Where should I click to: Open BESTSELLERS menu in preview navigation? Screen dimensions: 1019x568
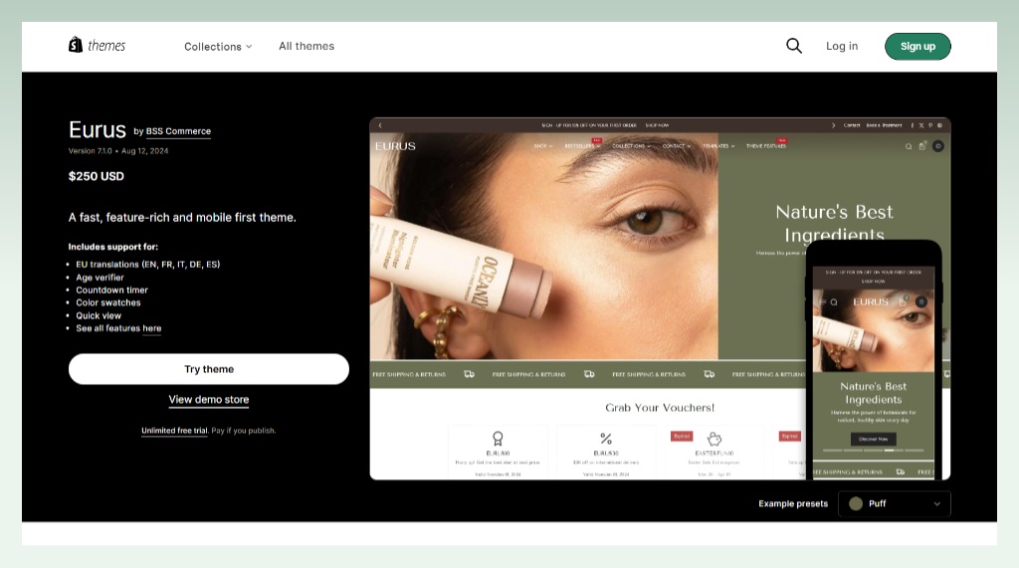point(582,146)
